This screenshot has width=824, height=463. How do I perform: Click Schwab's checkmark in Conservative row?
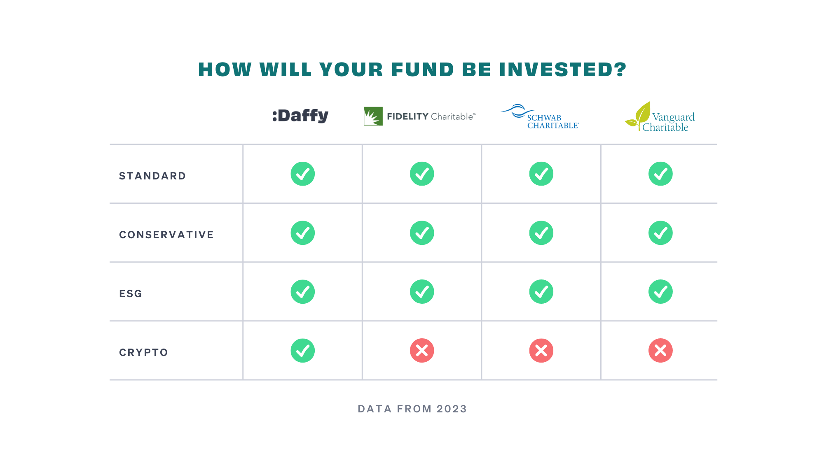tap(541, 233)
